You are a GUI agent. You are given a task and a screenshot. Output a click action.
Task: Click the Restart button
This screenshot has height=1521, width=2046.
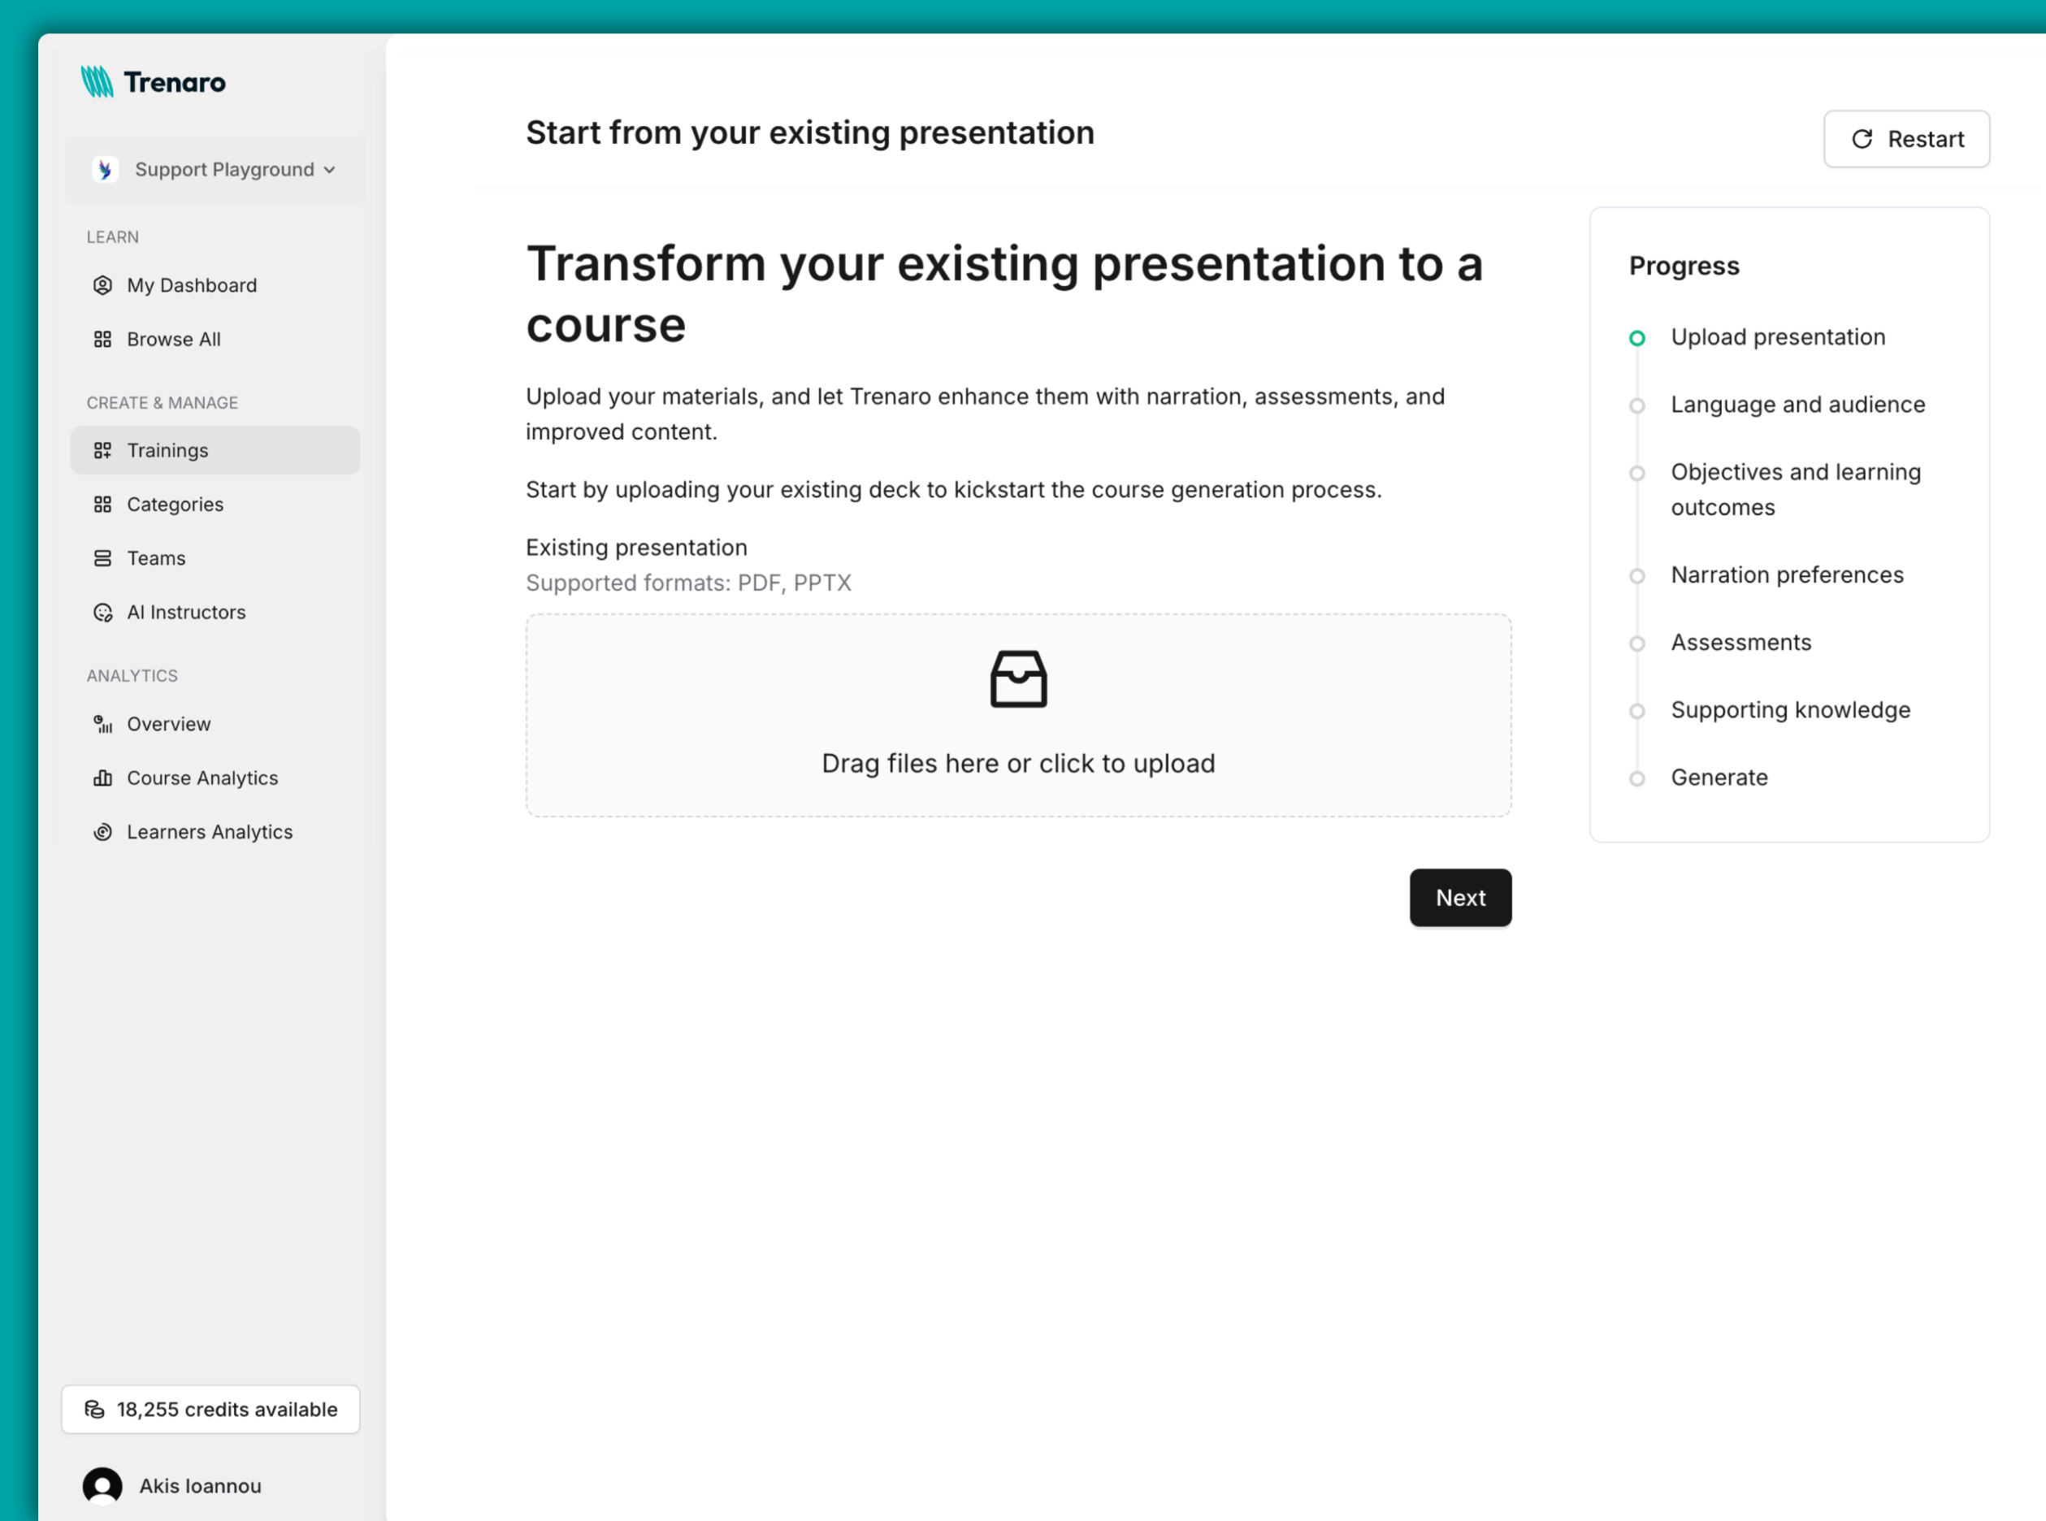(x=1906, y=139)
